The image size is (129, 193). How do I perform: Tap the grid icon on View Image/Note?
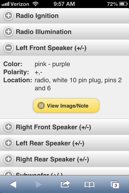tap(41, 106)
